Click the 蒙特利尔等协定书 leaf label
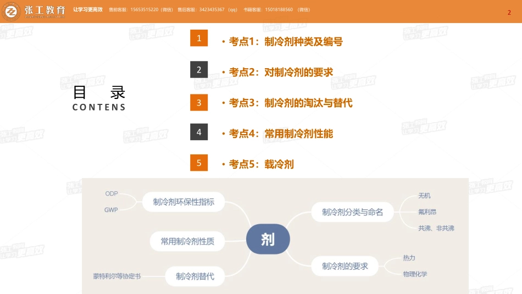Viewport: 522px width, 294px height. pos(117,276)
